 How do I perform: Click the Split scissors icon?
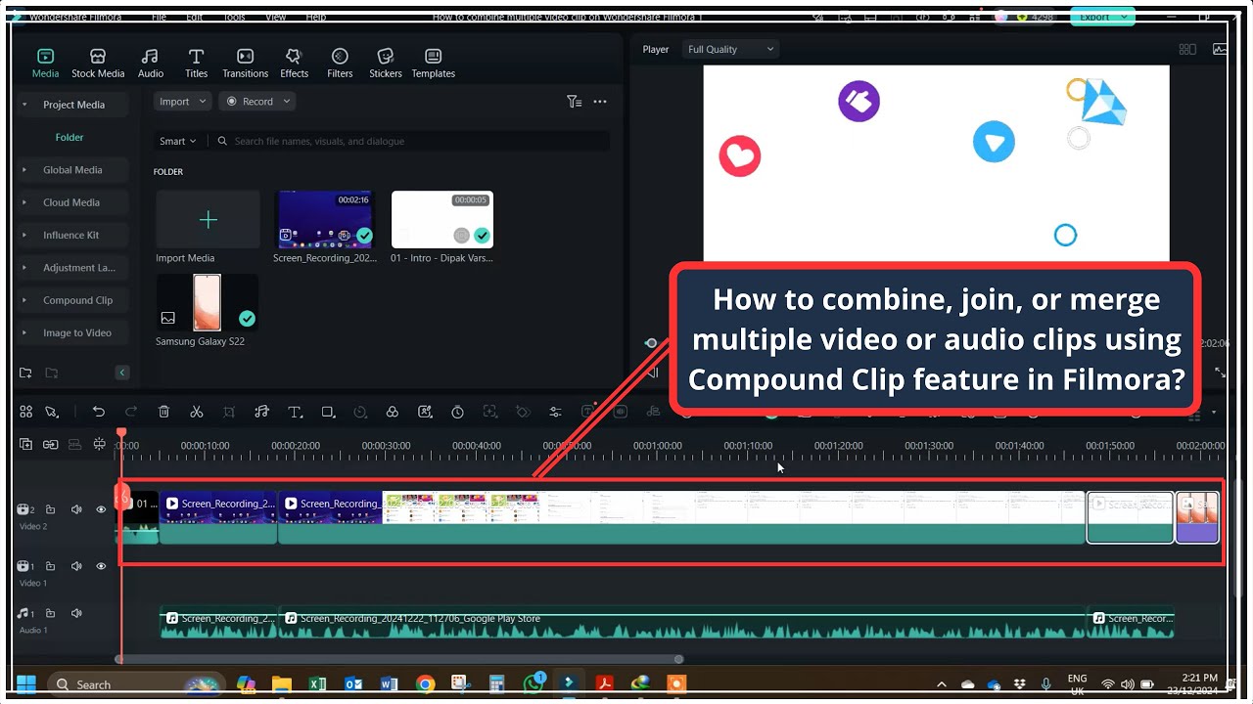[196, 412]
